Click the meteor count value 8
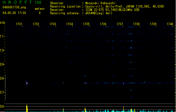Image resolution: width=176 pixels, height=112 pixels. pos(40,13)
